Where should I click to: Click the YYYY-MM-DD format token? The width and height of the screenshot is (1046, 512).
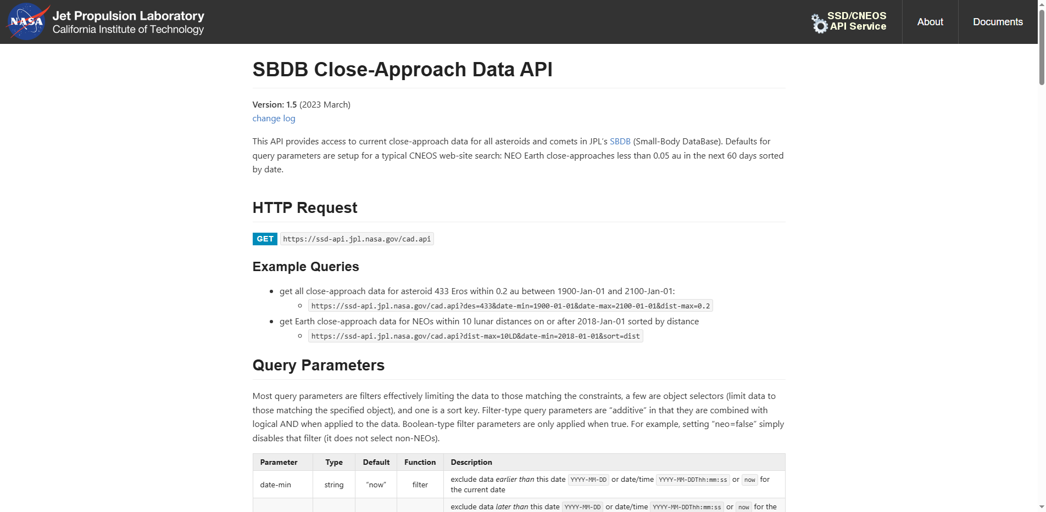coord(588,480)
